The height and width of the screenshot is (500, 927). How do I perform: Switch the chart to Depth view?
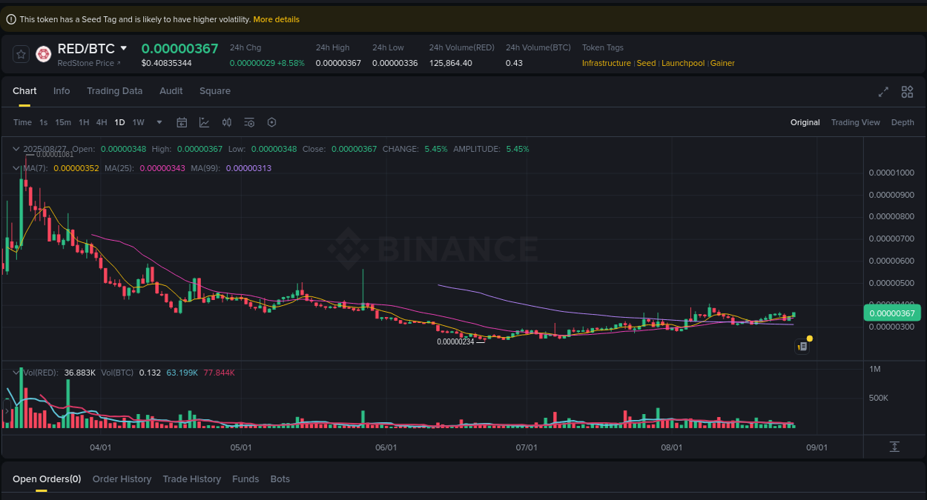click(x=903, y=122)
